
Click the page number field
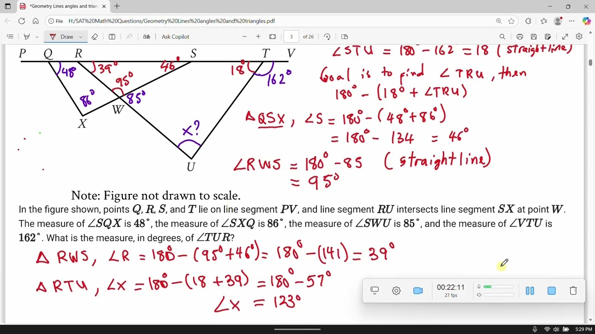[291, 37]
